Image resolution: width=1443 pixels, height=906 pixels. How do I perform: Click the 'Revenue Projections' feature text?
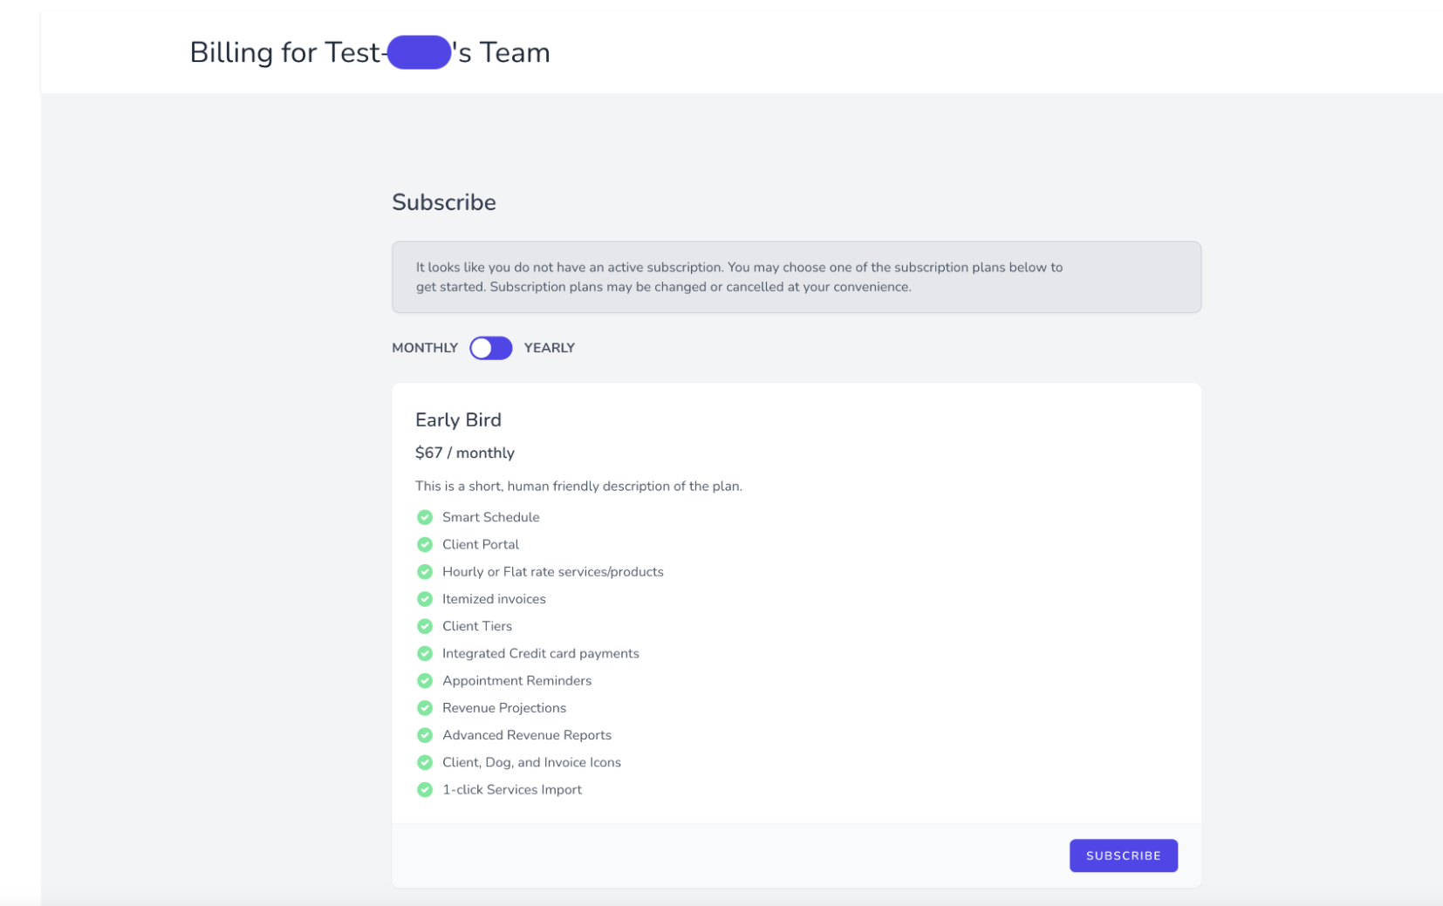504,708
